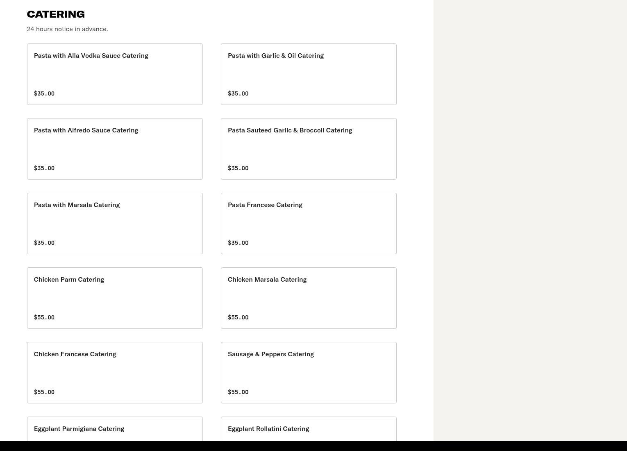627x451 pixels.
Task: Click the '24 hours notice in advance.' note
Action: [x=67, y=29]
